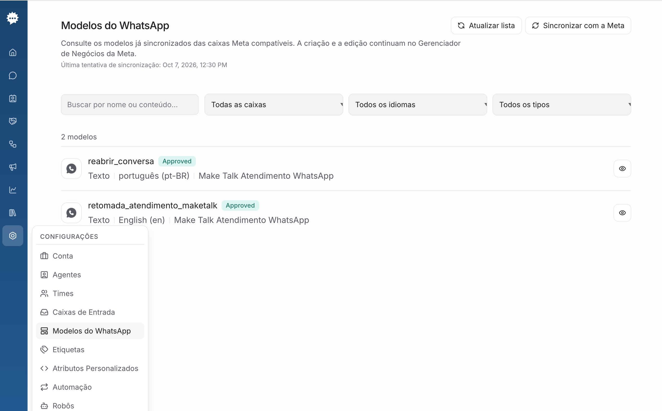The width and height of the screenshot is (662, 411).
Task: Preview retomada_atendimento_maketalk with the eye button
Action: coord(622,213)
